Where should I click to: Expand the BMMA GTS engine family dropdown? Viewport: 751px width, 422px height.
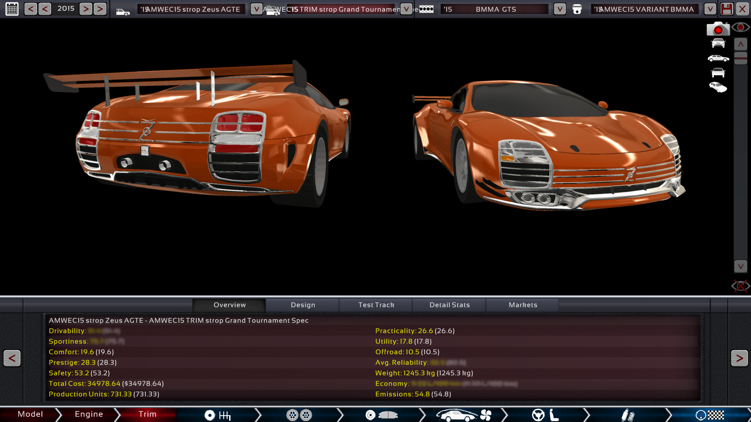click(x=559, y=9)
